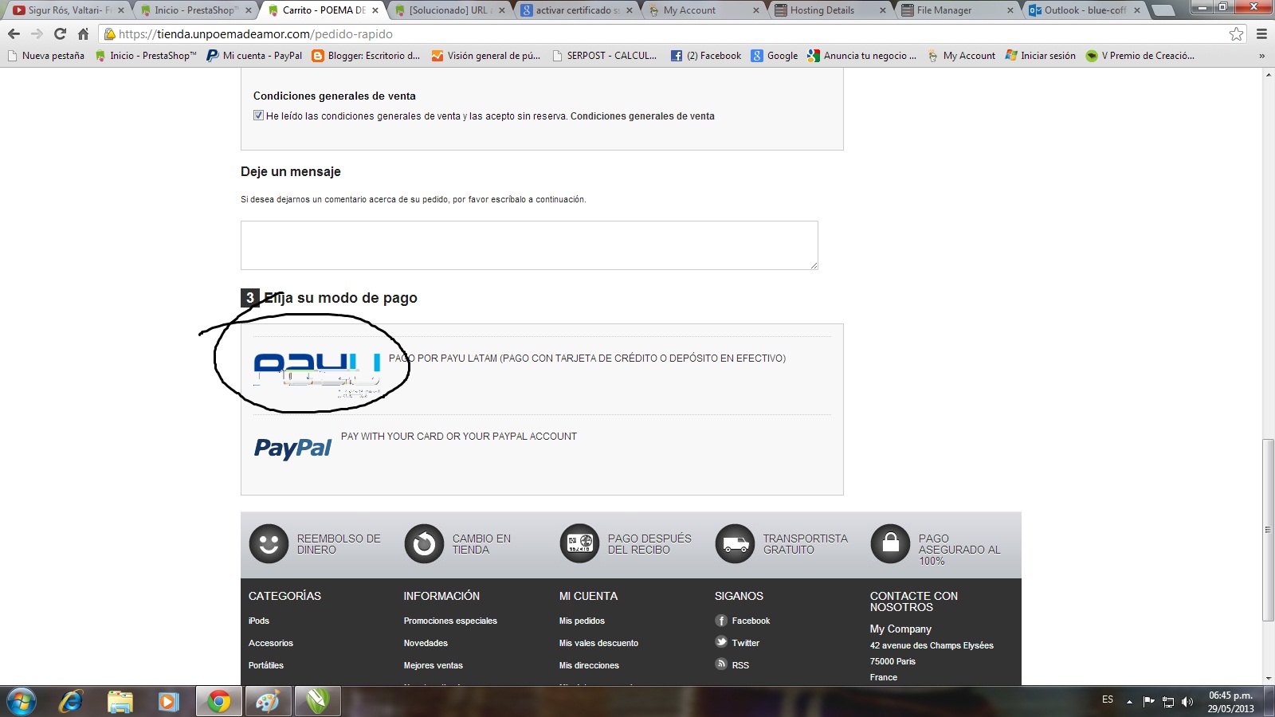Reload the page with the refresh icon
The height and width of the screenshot is (717, 1275).
coord(60,34)
